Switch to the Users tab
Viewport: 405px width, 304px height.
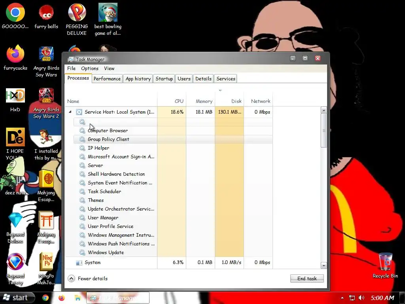pos(184,79)
